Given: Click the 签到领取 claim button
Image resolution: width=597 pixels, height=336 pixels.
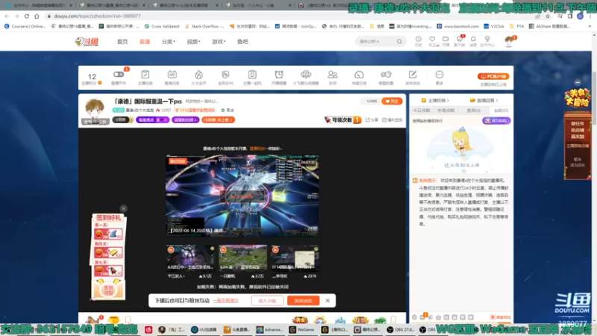Looking at the screenshot, I should point(108,290).
